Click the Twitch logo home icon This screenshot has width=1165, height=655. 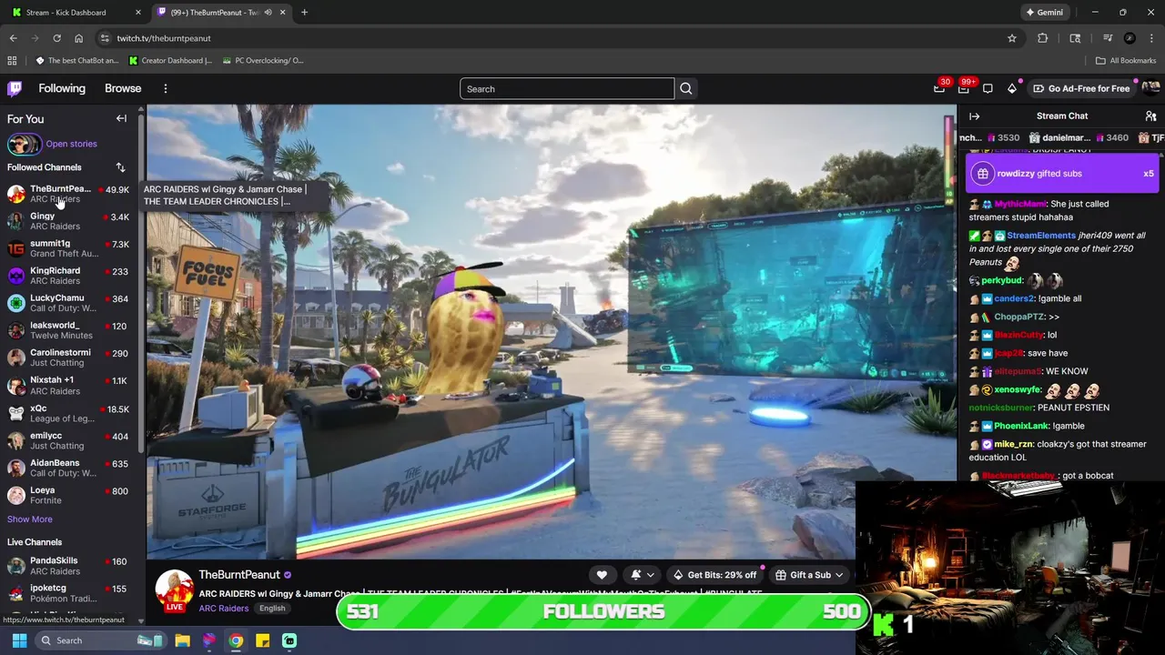click(15, 88)
